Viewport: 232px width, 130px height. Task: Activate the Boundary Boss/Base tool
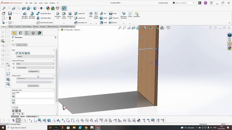[45, 22]
